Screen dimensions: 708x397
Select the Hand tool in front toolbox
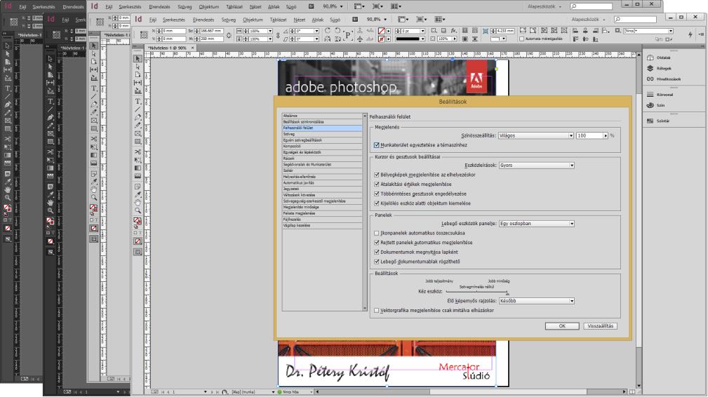point(138,203)
